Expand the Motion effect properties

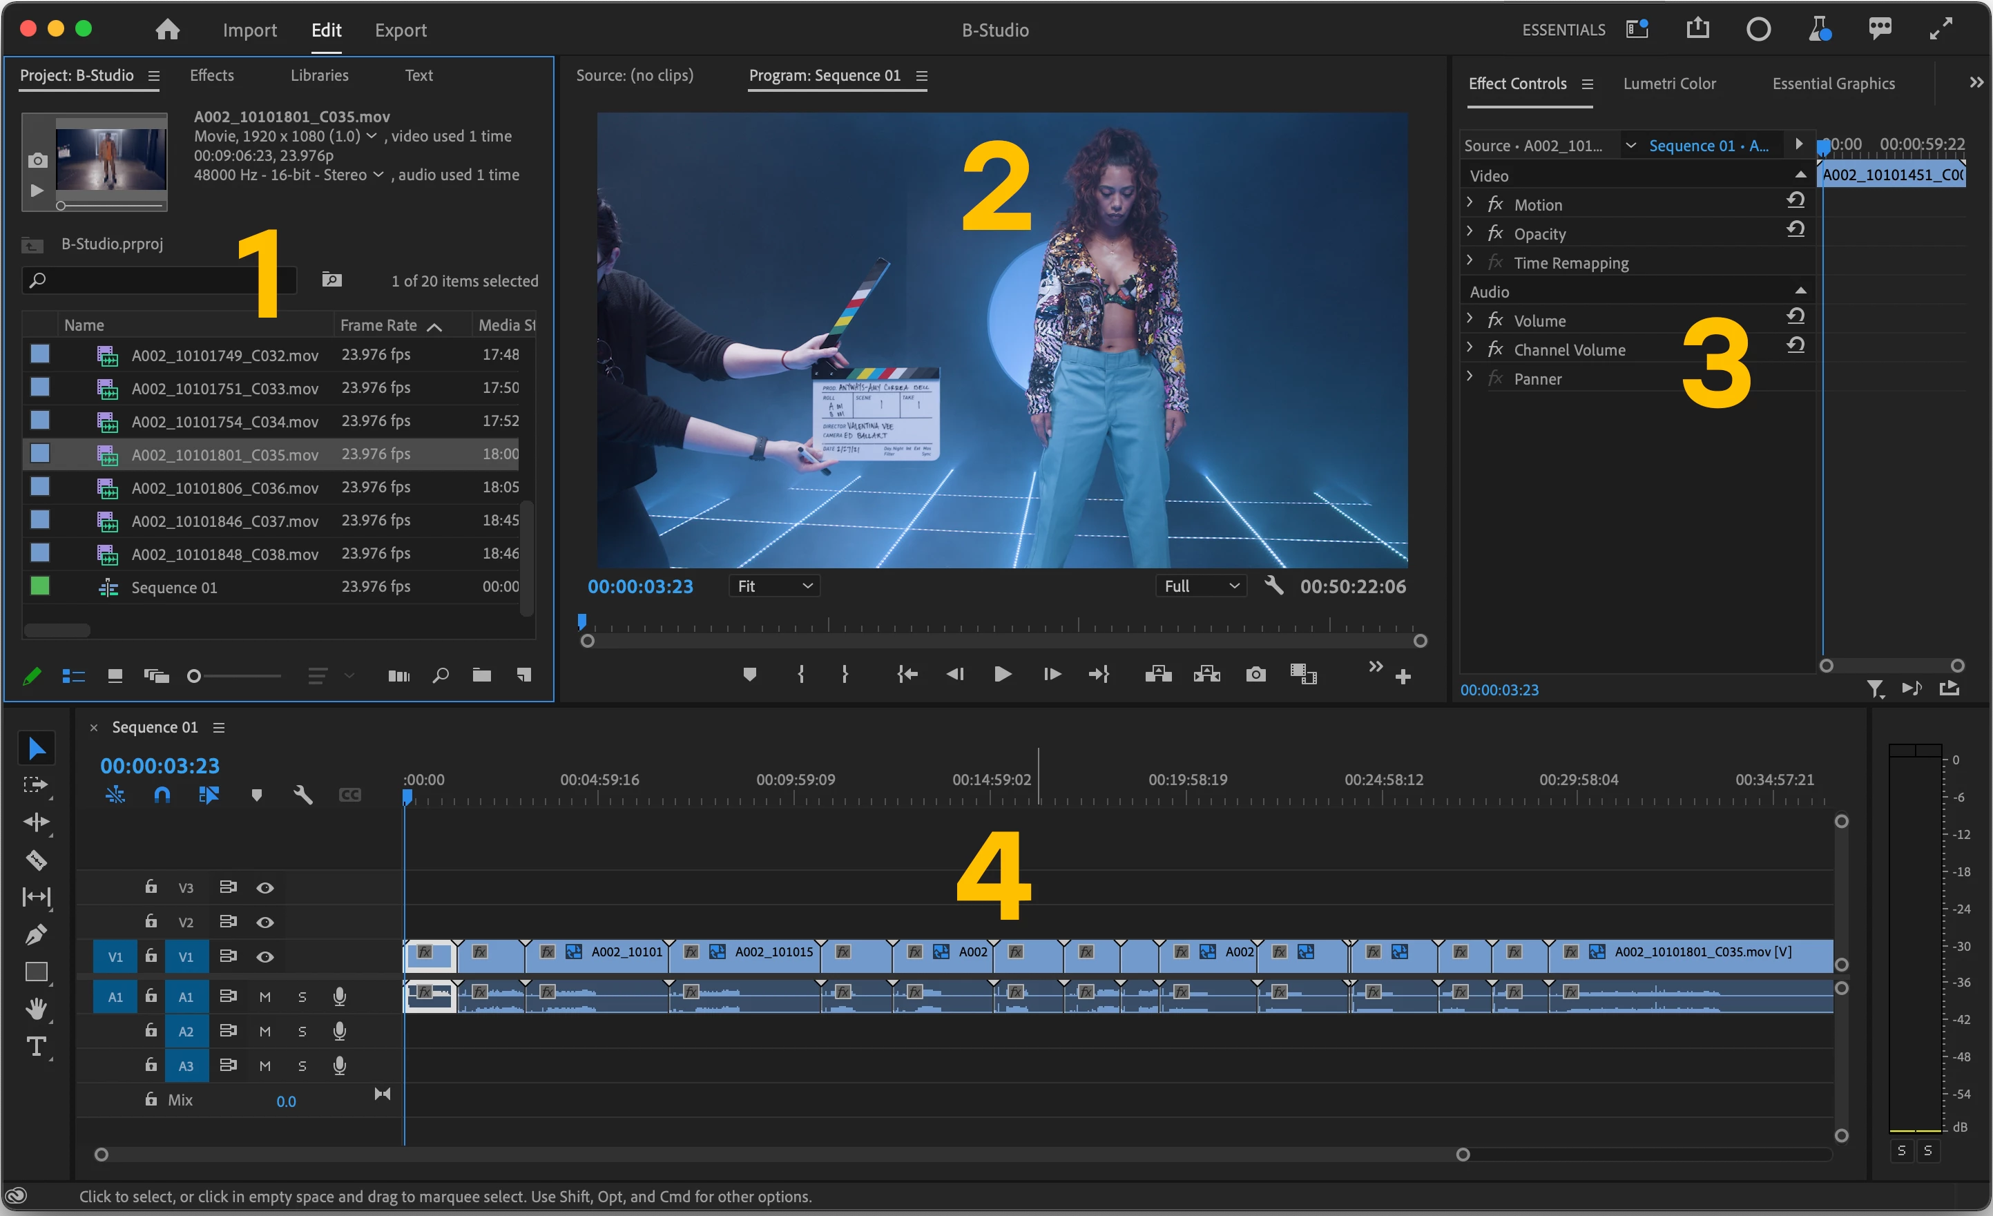coord(1470,204)
